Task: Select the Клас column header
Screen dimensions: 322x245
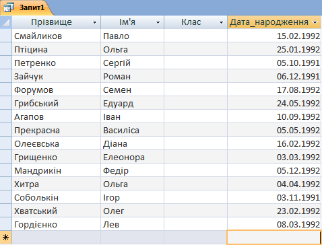Action: [x=195, y=22]
